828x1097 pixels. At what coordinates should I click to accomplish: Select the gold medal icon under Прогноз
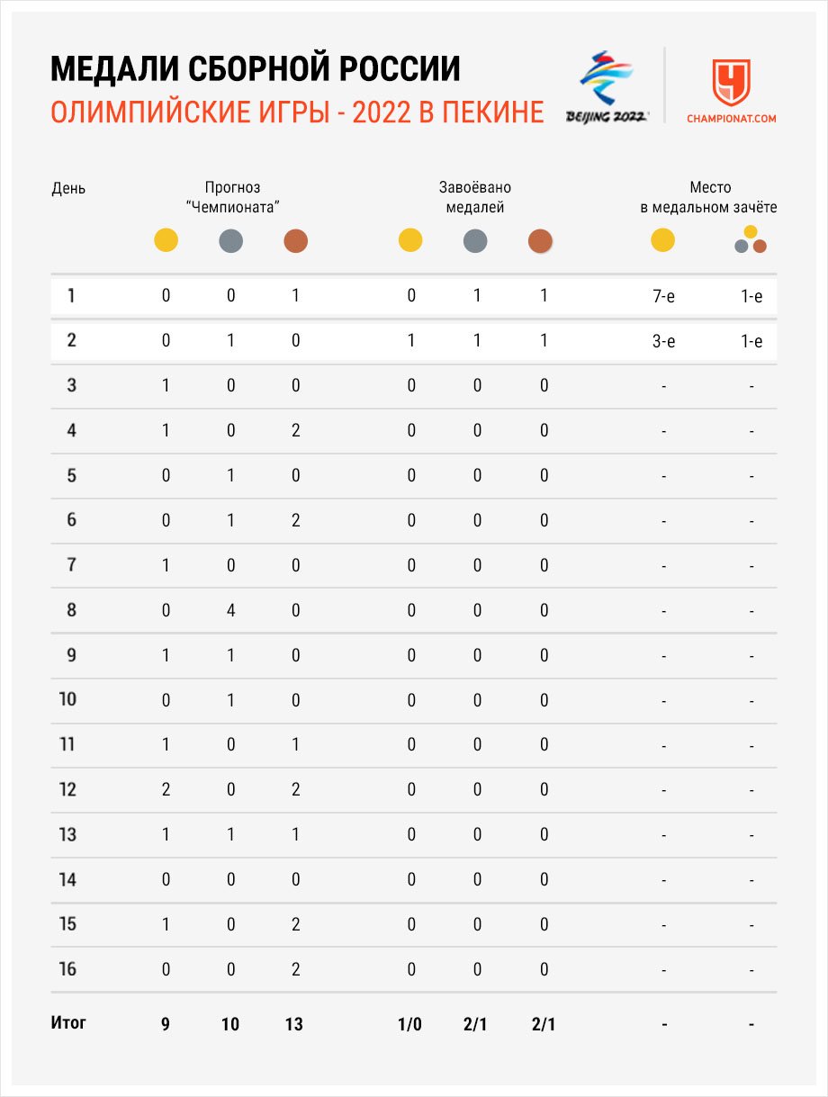coord(166,241)
